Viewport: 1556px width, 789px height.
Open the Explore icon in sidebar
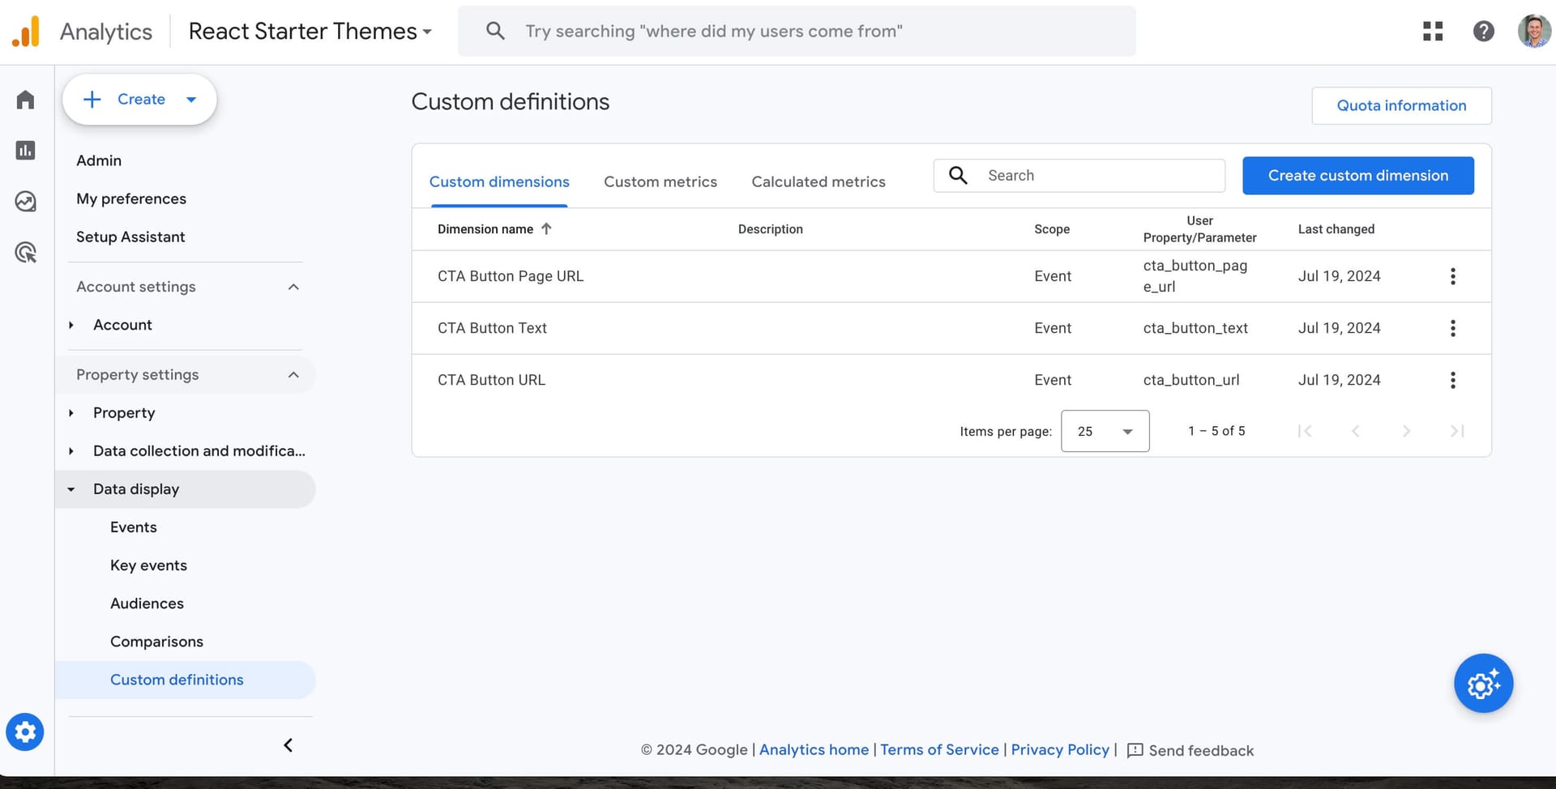coord(25,201)
